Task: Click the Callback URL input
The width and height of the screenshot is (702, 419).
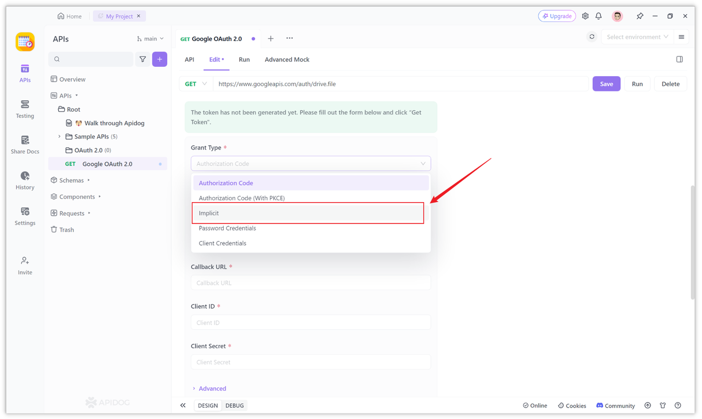Action: point(311,283)
